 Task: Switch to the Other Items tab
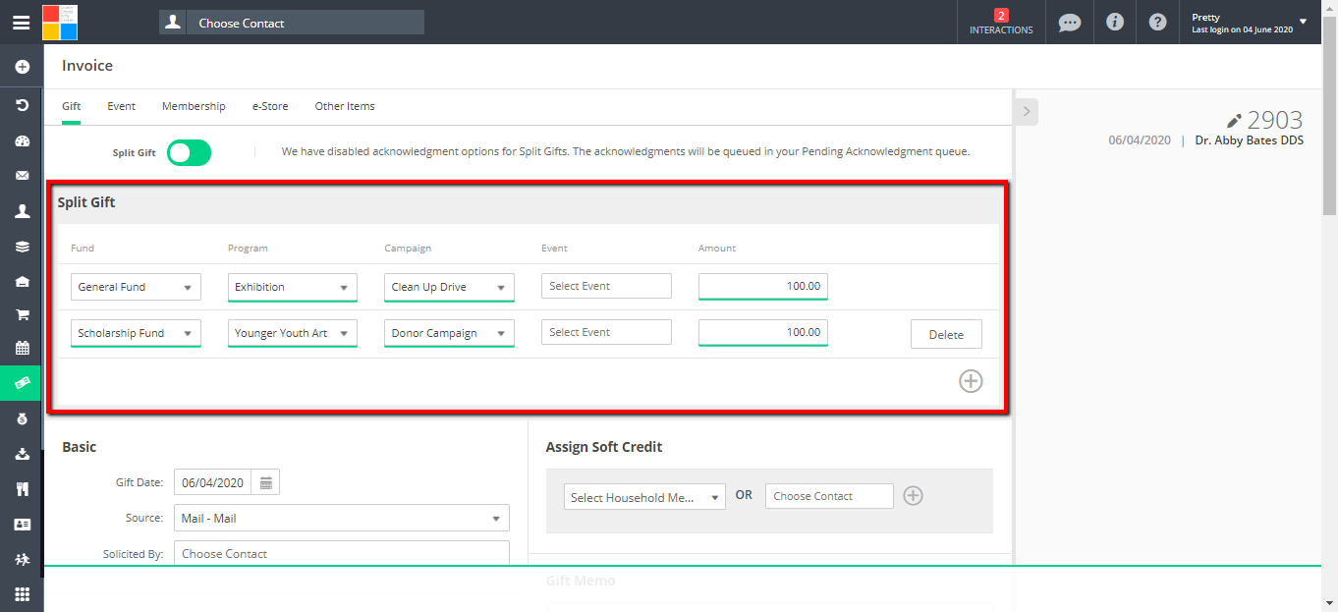coord(345,106)
